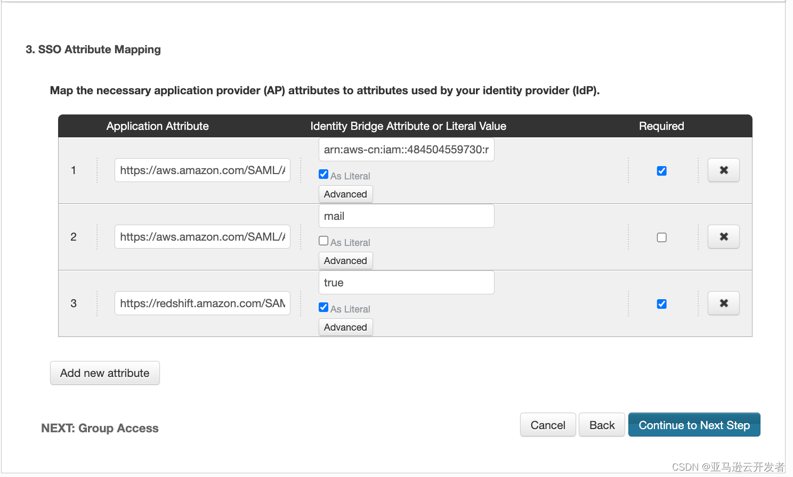The height and width of the screenshot is (477, 793).
Task: Delete attribute row 3 with the X icon
Action: coord(723,303)
